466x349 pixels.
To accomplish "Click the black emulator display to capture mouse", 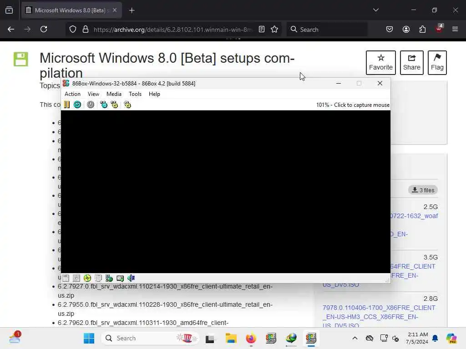I will [226, 191].
